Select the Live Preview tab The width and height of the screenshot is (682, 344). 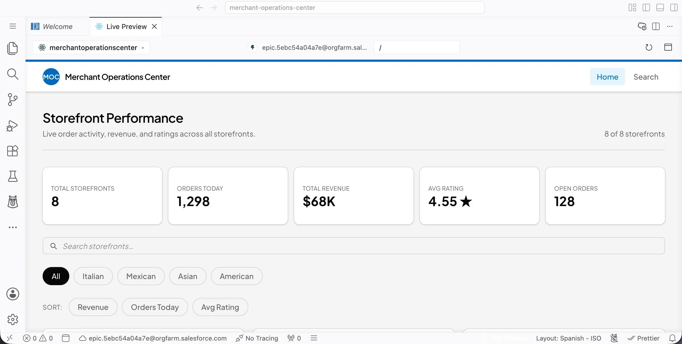[x=126, y=26]
